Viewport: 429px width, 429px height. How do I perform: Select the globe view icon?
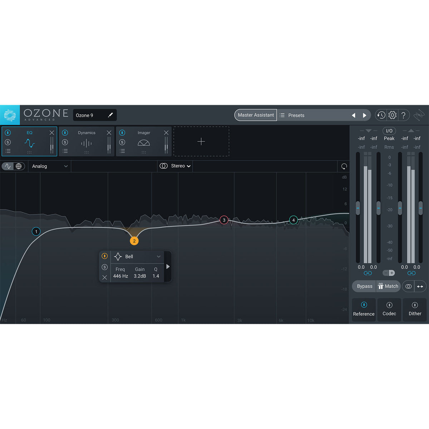pyautogui.click(x=19, y=166)
